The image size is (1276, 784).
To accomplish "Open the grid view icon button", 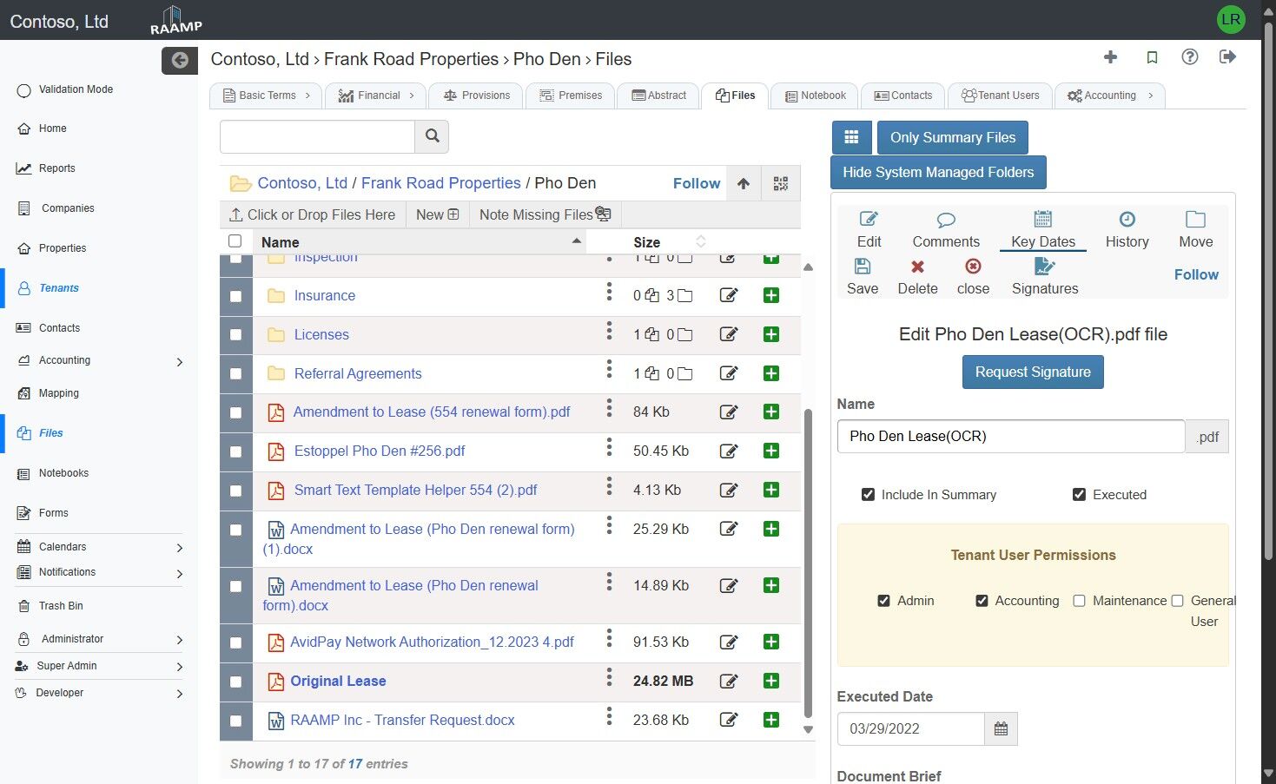I will tap(851, 137).
